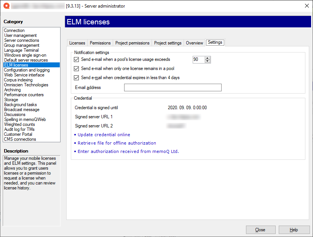Image resolution: width=313 pixels, height=237 pixels.
Task: Open Help from the bottom bar
Action: 294,229
